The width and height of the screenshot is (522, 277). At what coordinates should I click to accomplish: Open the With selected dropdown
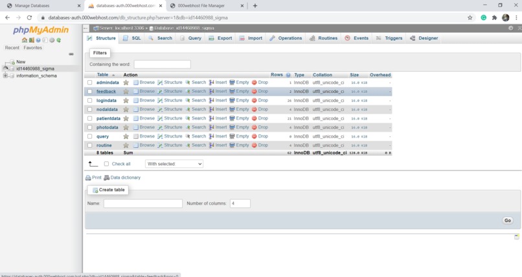tap(174, 164)
